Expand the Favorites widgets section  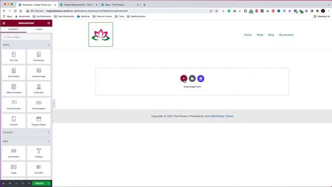(x=48, y=132)
